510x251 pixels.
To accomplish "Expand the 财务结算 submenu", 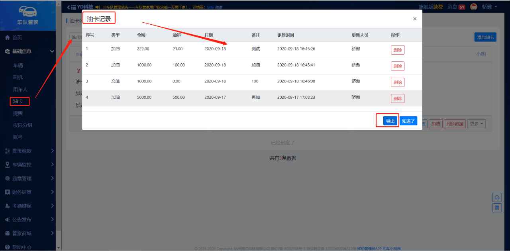I will point(52,192).
